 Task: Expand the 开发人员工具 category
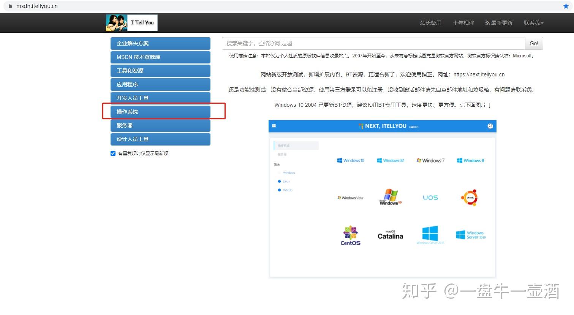160,98
